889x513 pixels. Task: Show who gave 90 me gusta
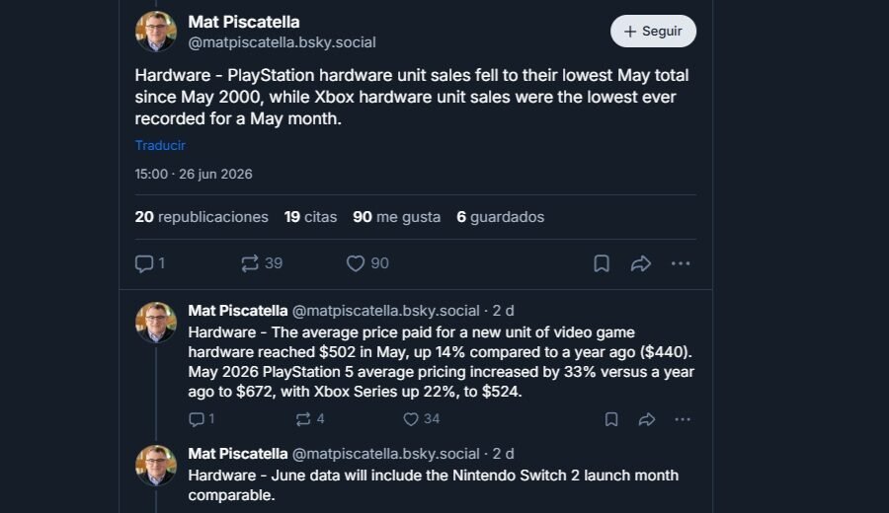396,217
